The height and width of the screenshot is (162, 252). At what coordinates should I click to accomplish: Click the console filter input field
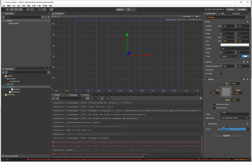(71, 98)
